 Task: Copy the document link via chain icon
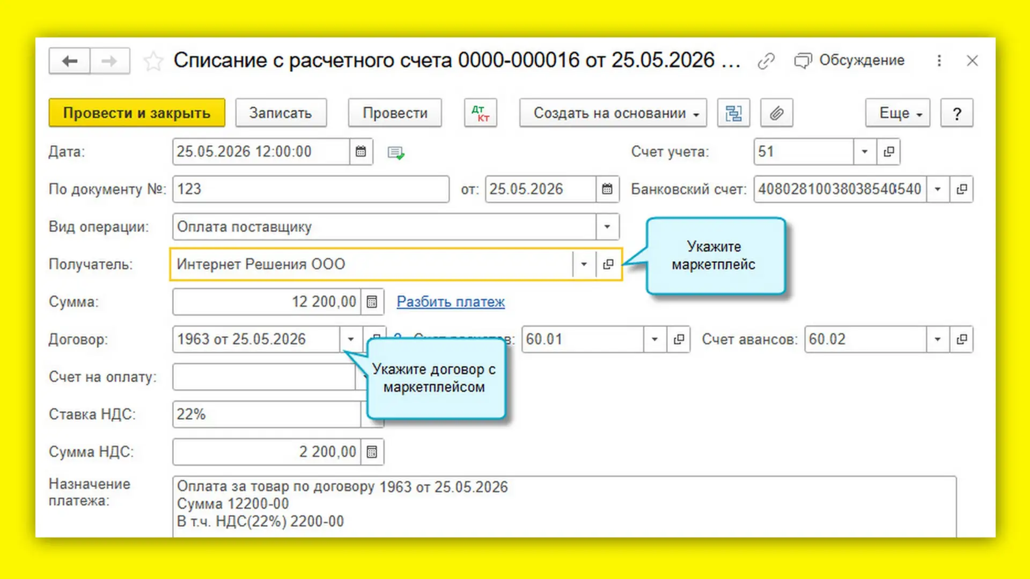(x=766, y=61)
